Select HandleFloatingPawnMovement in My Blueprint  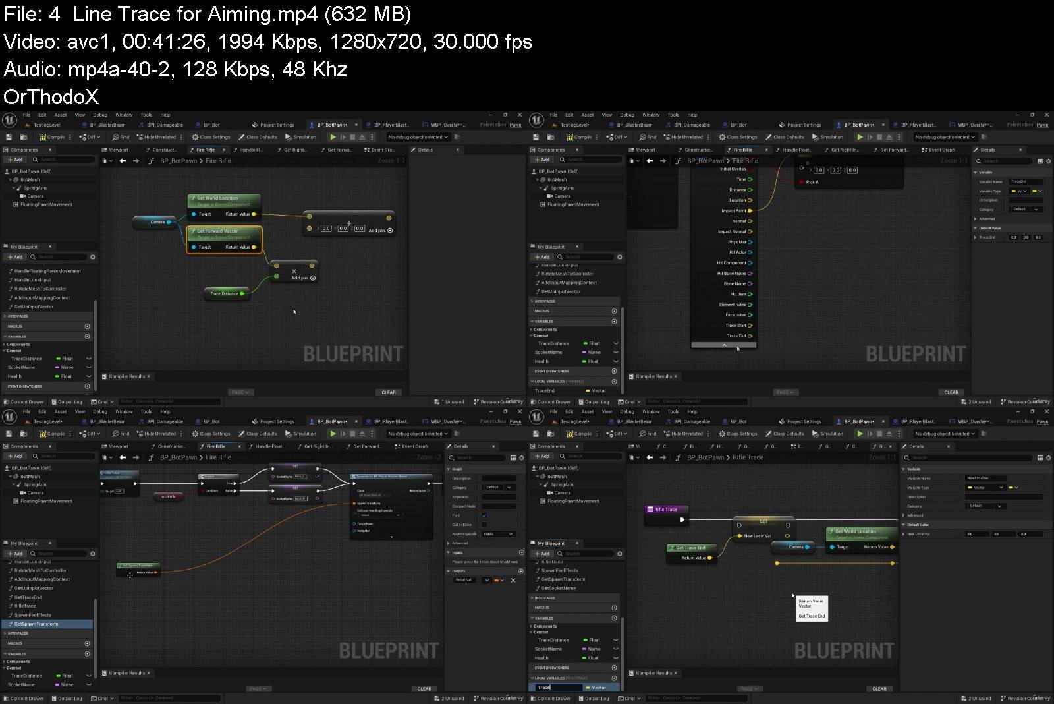pos(47,271)
